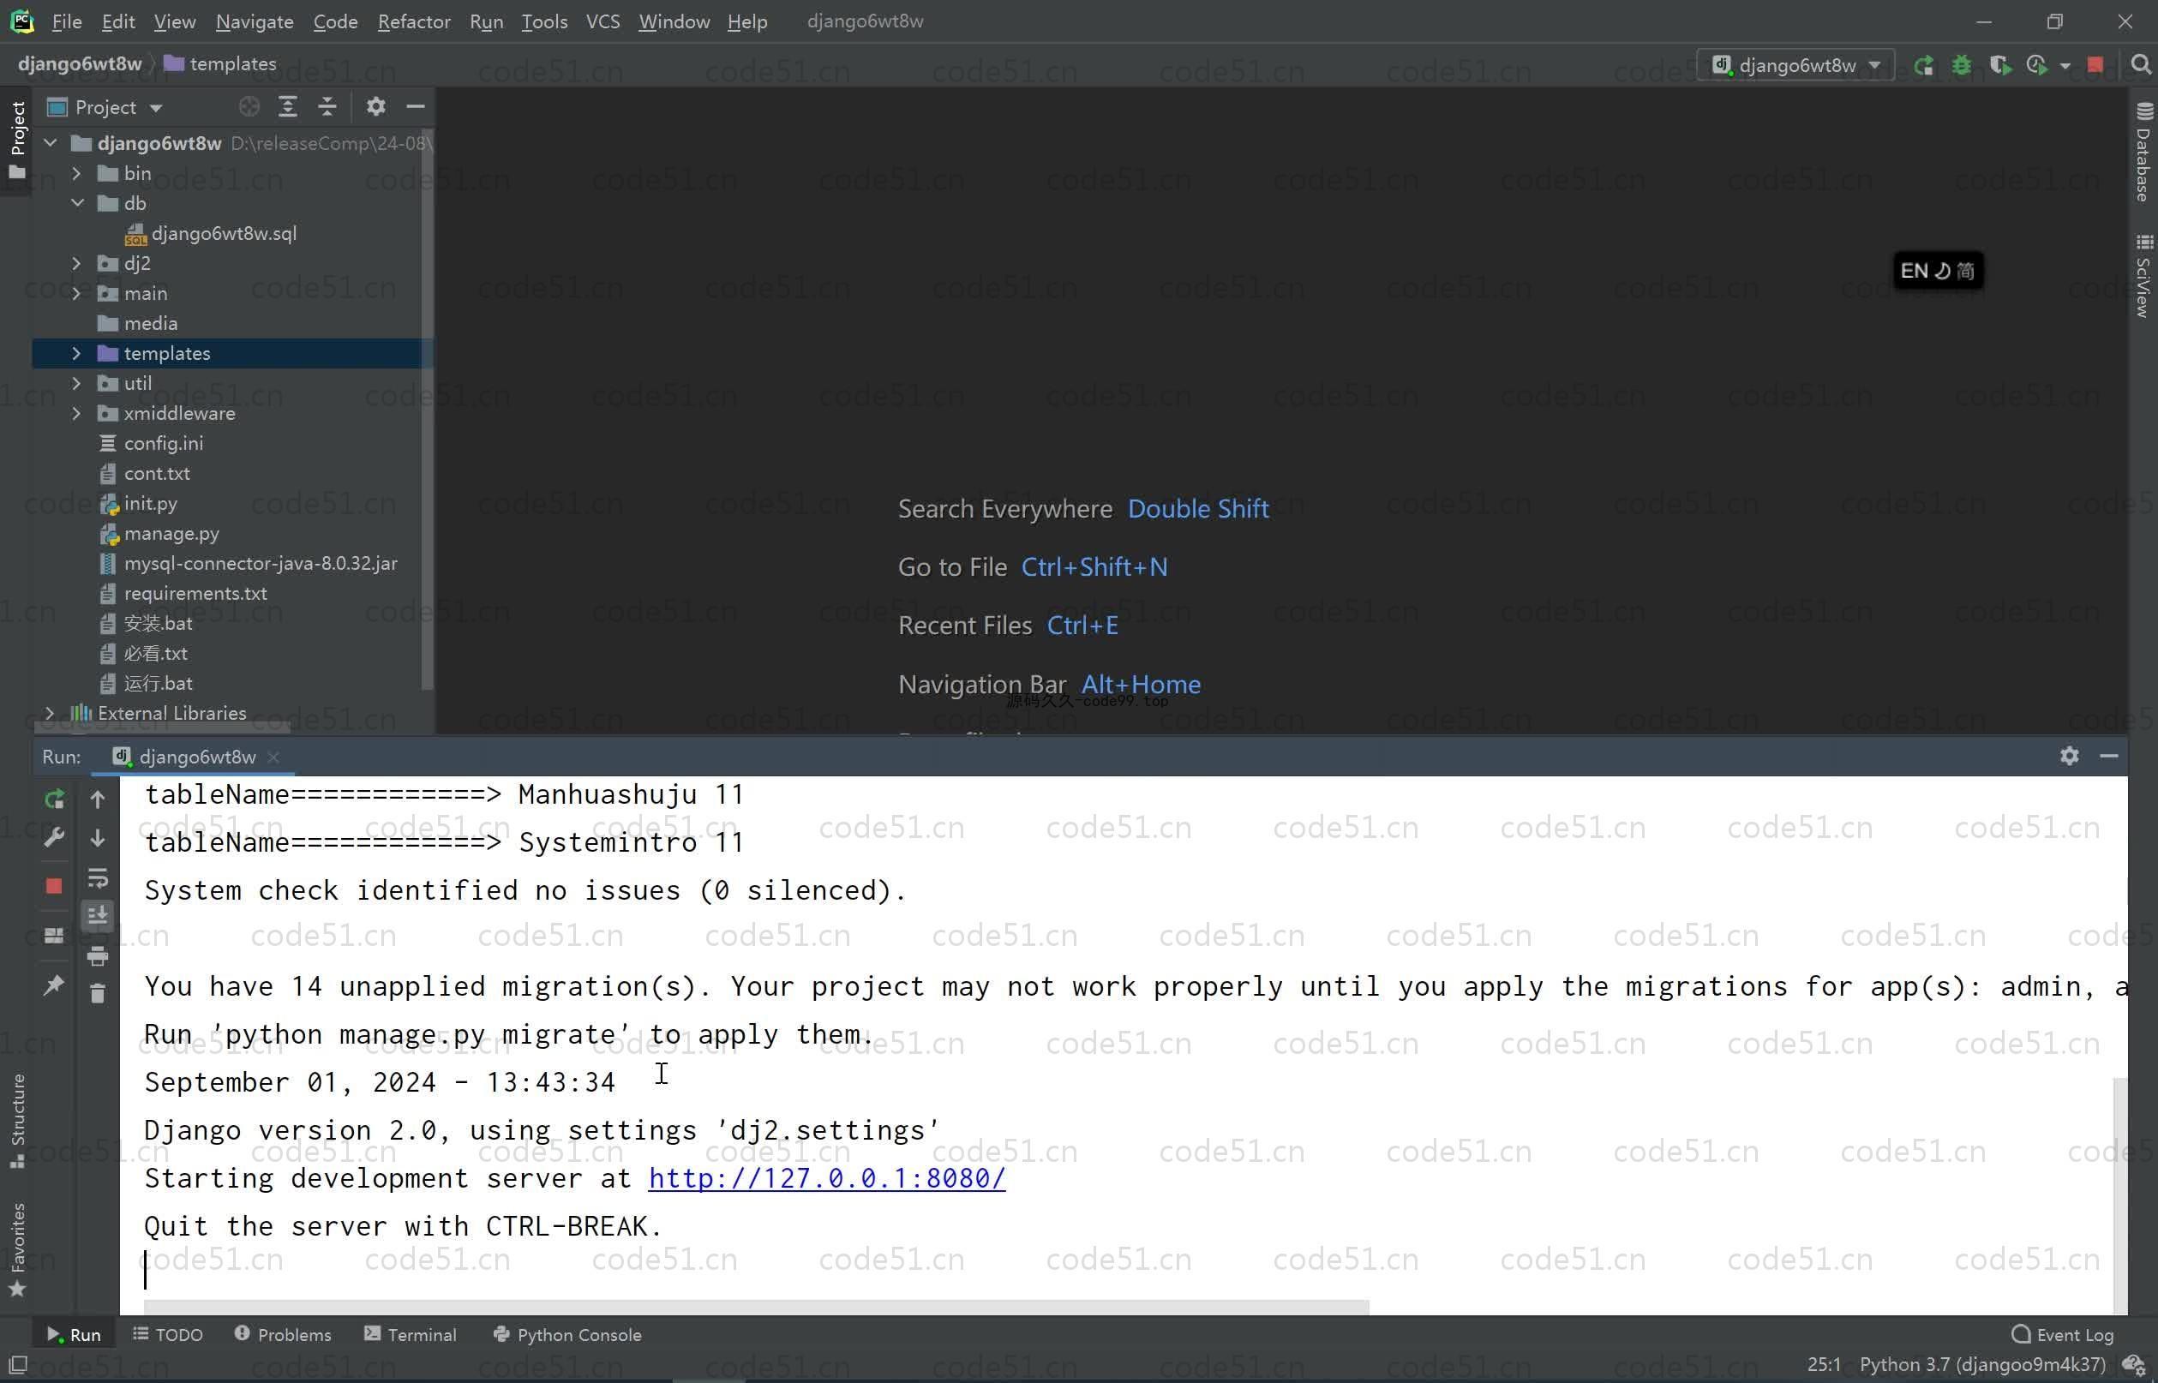Expand the xmiddleware folder
Image resolution: width=2158 pixels, height=1383 pixels.
coord(76,413)
